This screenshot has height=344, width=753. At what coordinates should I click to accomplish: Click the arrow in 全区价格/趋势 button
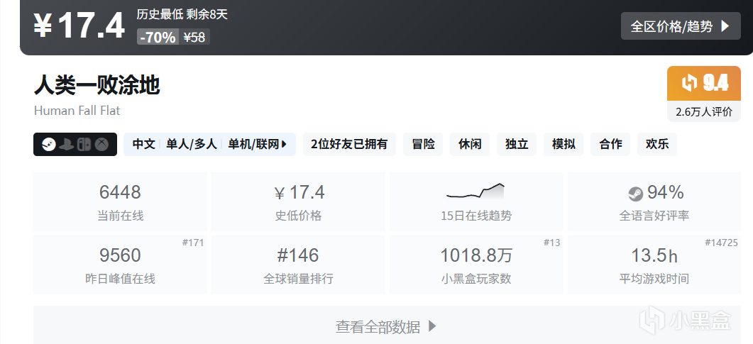(725, 26)
